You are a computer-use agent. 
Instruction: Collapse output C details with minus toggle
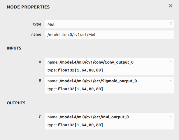[170, 116]
